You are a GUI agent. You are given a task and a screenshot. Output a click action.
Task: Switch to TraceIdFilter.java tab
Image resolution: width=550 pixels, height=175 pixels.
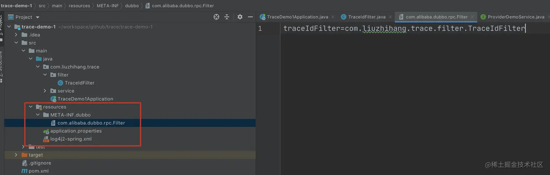[367, 17]
